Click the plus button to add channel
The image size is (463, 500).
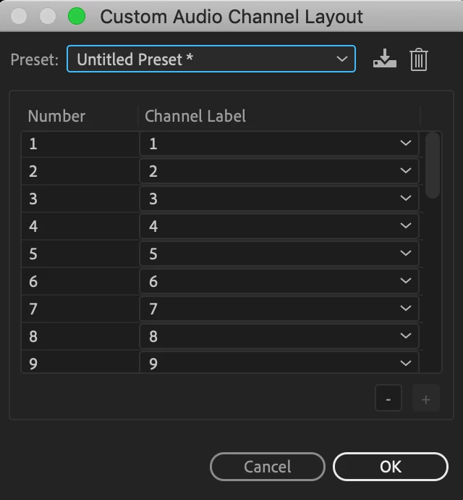click(x=425, y=399)
